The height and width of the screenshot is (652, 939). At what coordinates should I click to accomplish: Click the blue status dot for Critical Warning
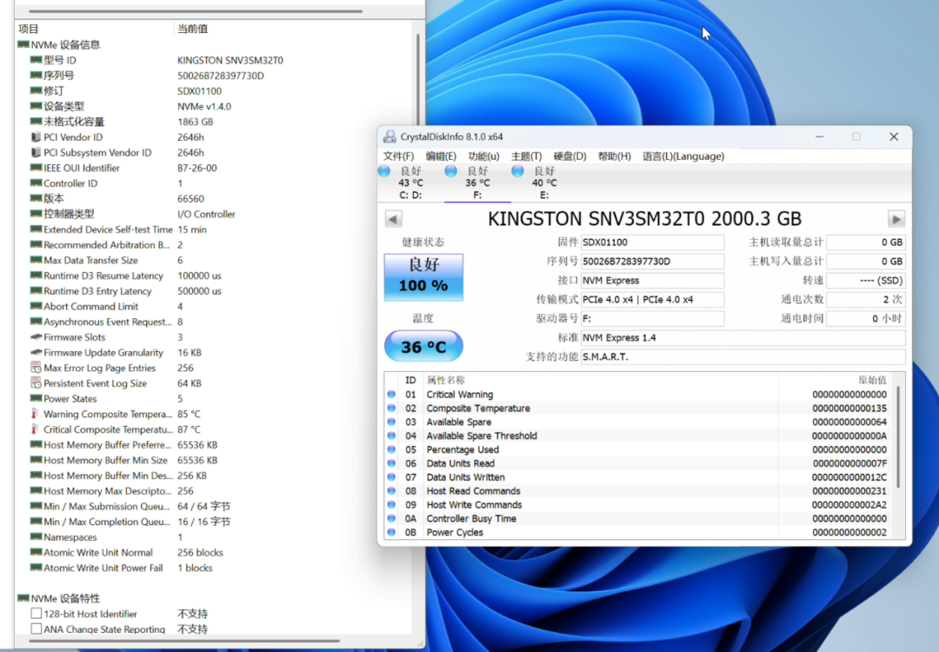click(391, 395)
